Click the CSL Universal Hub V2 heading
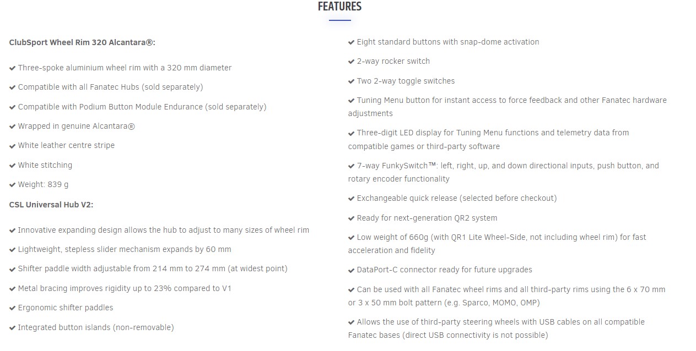696x351 pixels. [51, 205]
